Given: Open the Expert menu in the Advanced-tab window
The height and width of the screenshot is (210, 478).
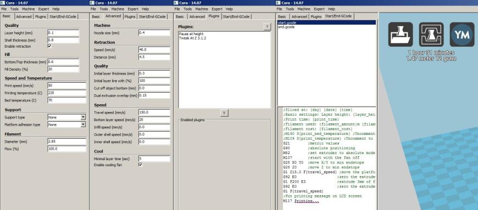Looking at the screenshot, I should tap(132, 9).
